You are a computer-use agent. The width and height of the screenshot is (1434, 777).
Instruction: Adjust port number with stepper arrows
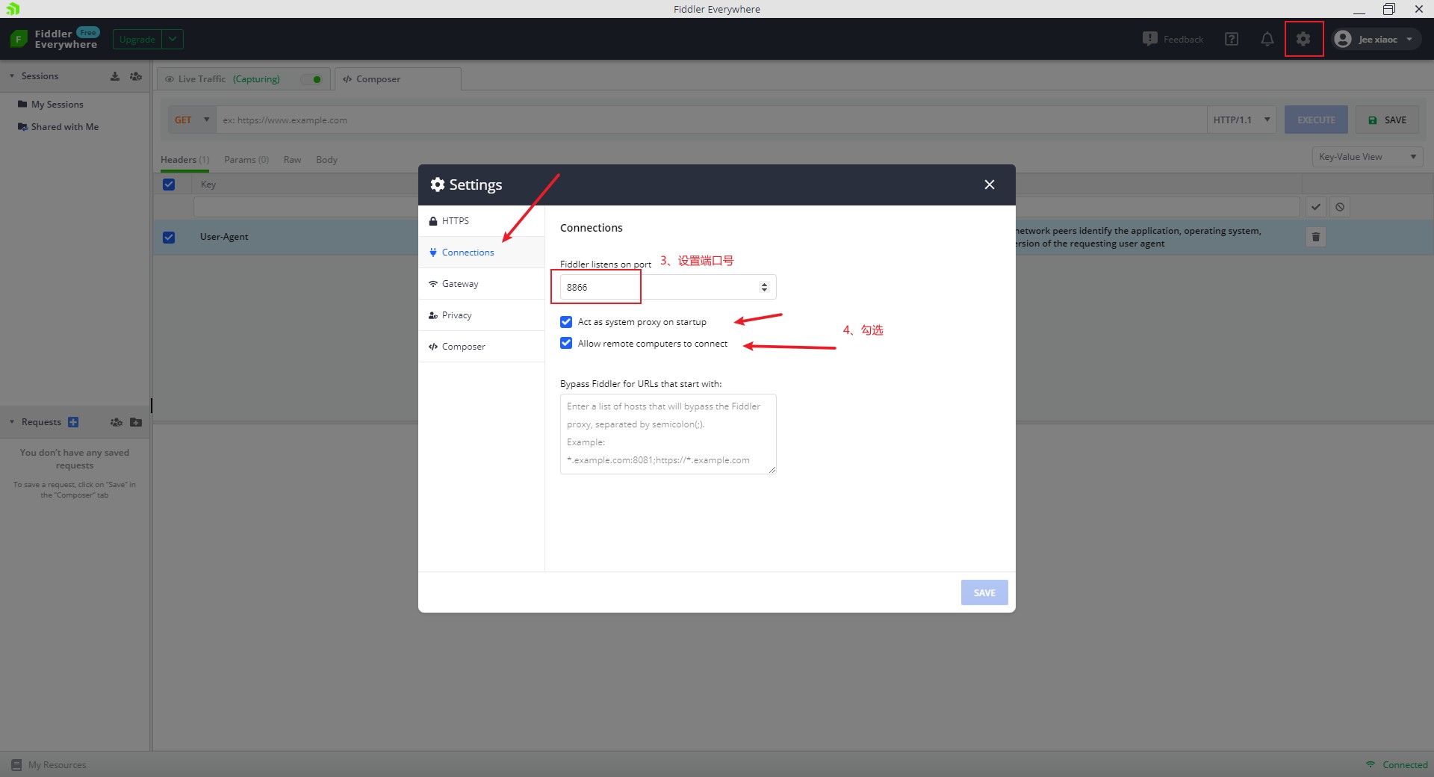coord(764,287)
